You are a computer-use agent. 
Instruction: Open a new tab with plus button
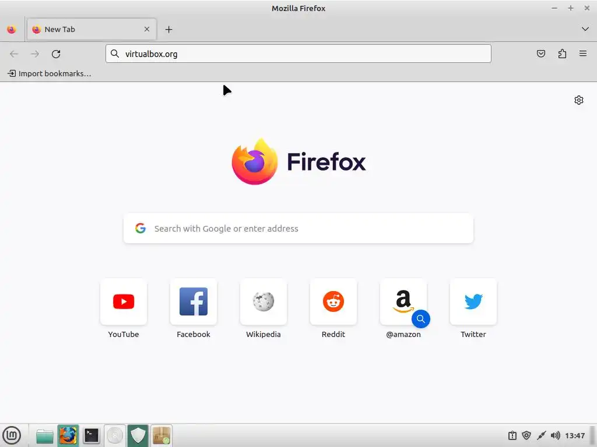(168, 29)
